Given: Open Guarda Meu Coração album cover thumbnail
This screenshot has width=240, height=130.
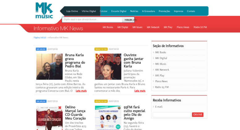Looking at the screenshot, I should (49, 118).
